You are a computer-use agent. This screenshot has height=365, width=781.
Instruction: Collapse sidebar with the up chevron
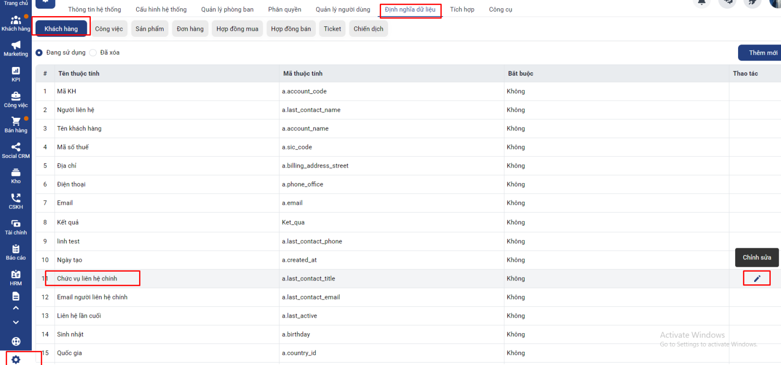tap(16, 308)
